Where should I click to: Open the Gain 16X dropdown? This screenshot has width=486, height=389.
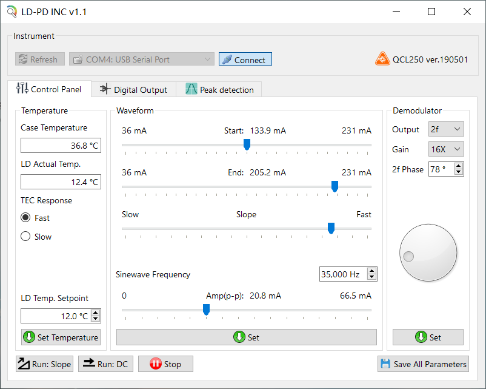(x=446, y=149)
